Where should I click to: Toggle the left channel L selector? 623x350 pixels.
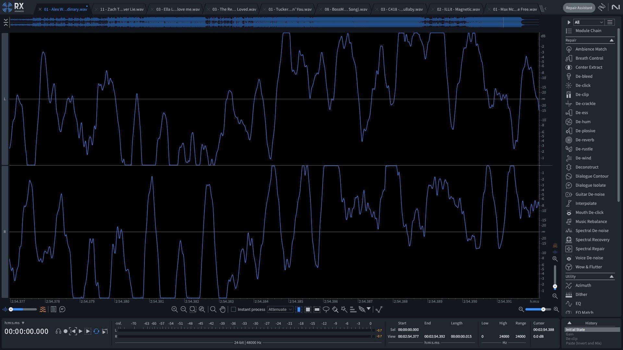click(5, 99)
